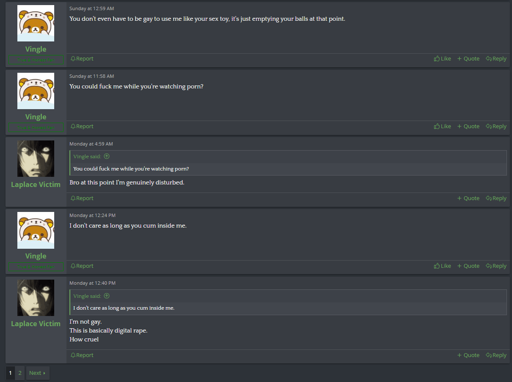The height and width of the screenshot is (382, 512).
Task: Toggle Like on the Sunday 11:58 AM post
Action: 443,126
